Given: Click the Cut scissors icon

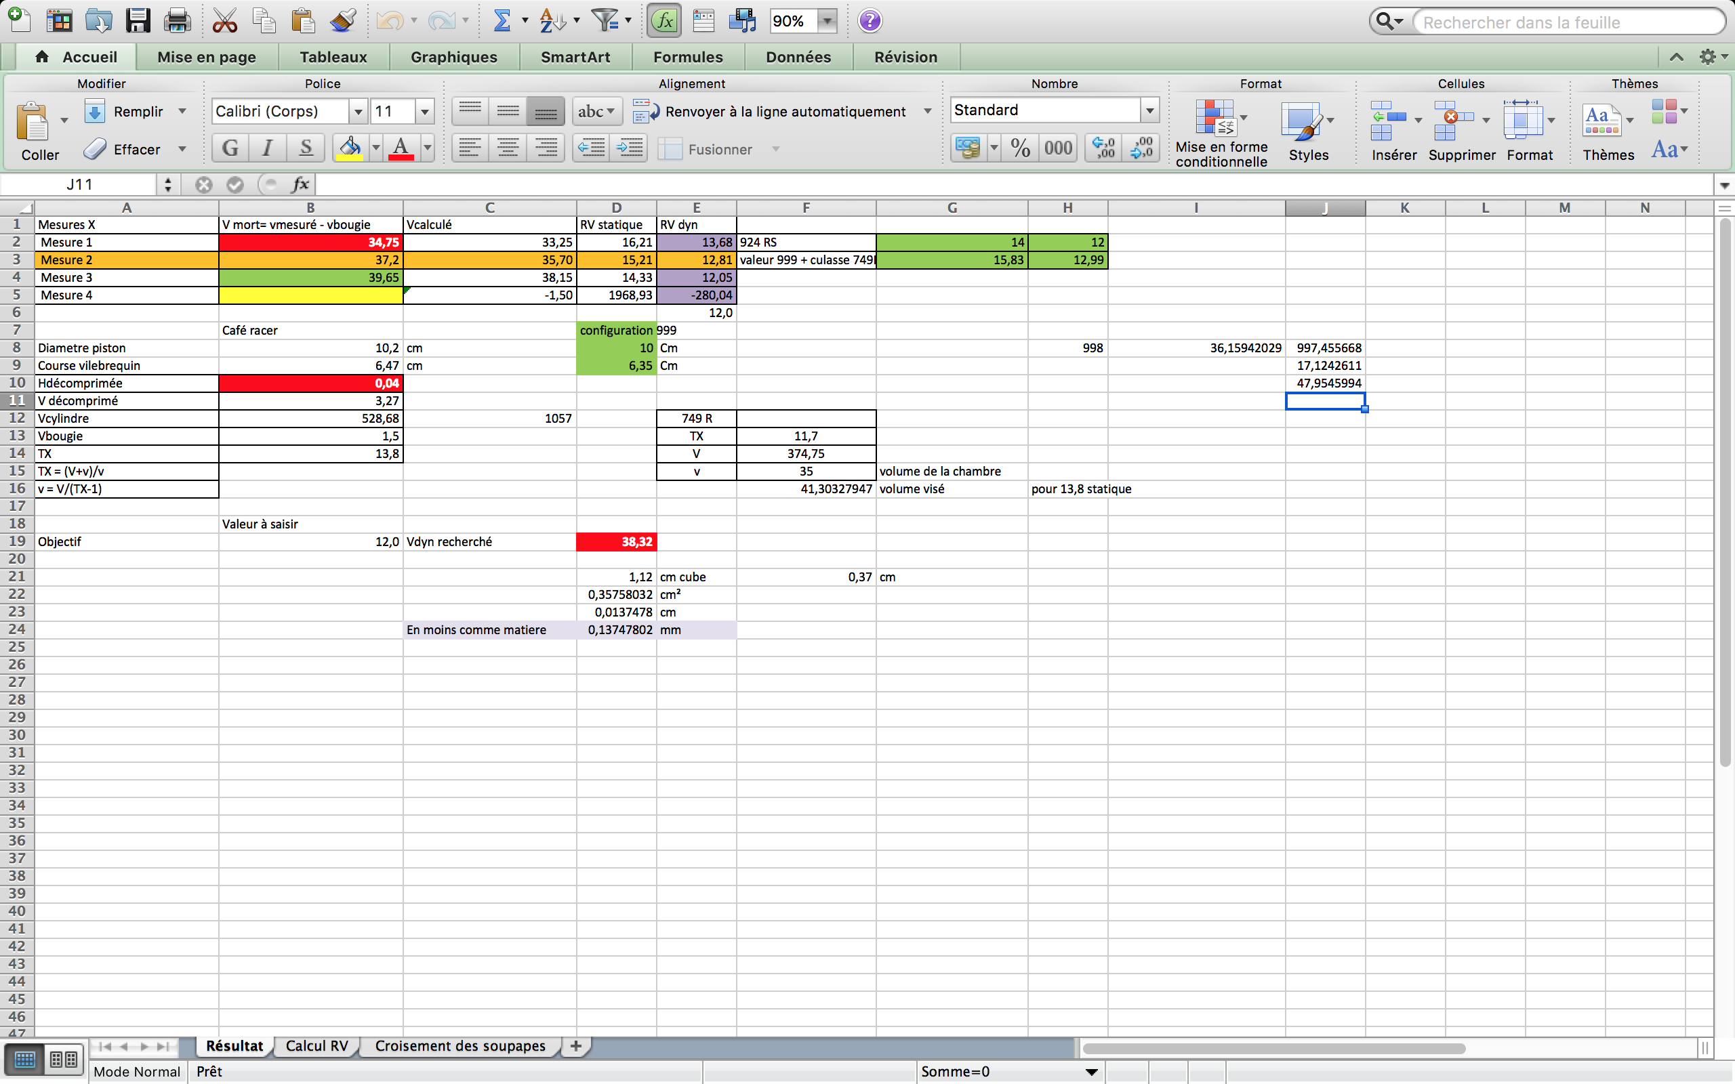Looking at the screenshot, I should pyautogui.click(x=224, y=21).
